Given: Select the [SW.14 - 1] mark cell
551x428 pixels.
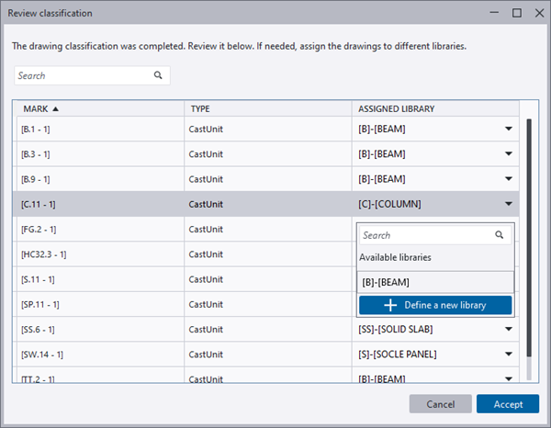Looking at the screenshot, I should (98, 355).
